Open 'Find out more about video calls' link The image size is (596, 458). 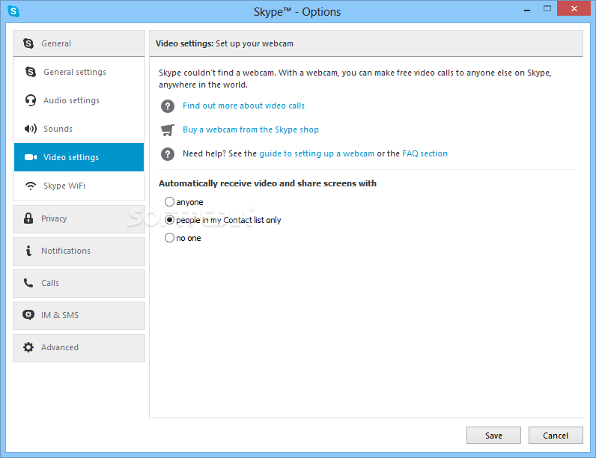tap(243, 106)
